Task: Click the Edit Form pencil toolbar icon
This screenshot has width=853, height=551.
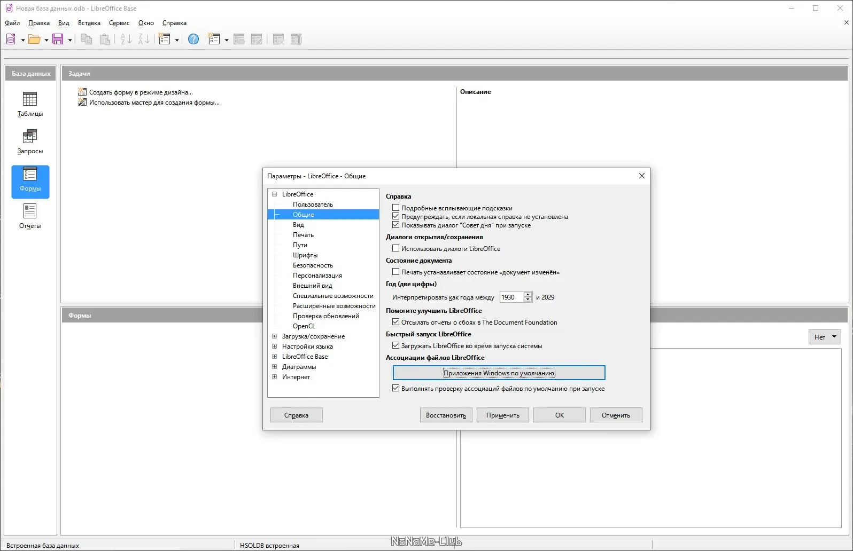Action: [x=257, y=39]
